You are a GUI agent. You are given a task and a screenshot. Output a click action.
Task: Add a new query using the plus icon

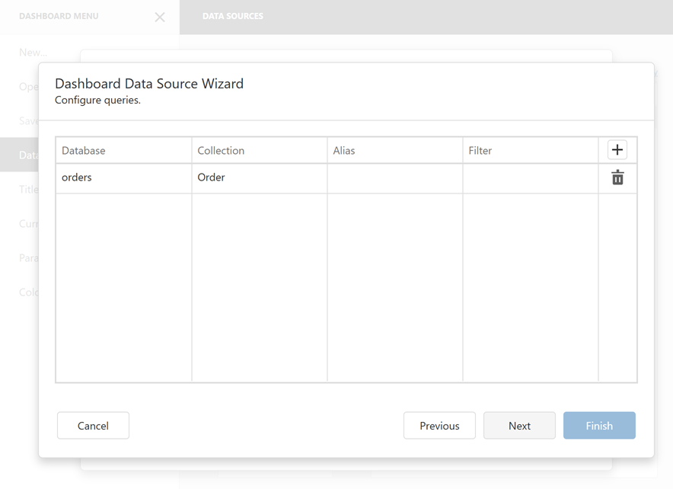tap(617, 149)
